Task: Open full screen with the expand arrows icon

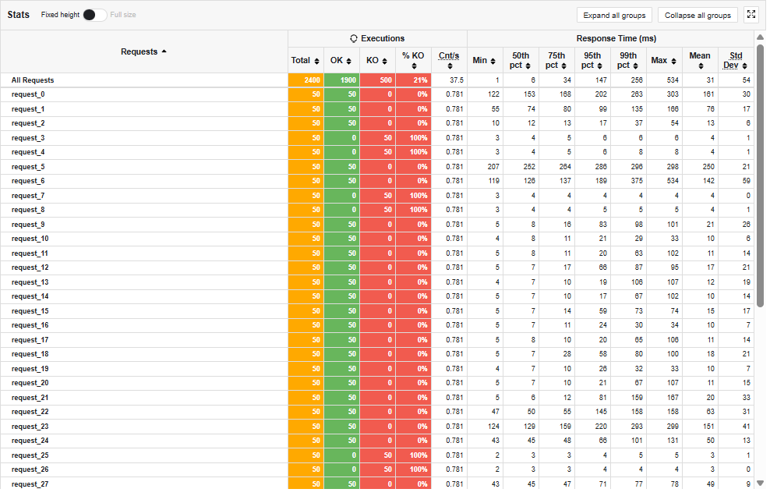Action: pyautogui.click(x=751, y=14)
